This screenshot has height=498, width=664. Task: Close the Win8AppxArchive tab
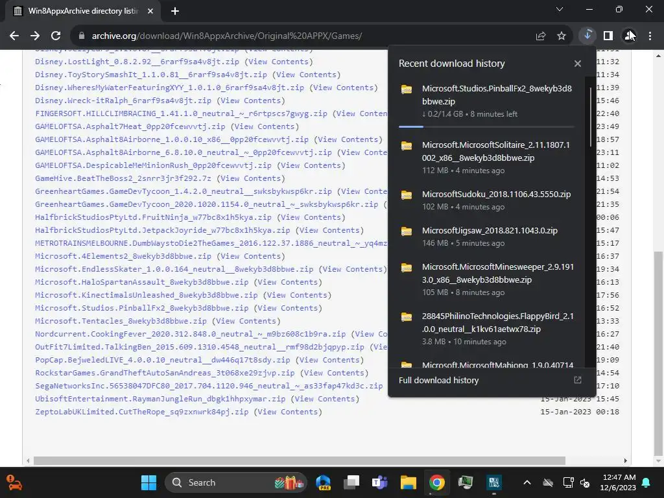click(x=150, y=11)
